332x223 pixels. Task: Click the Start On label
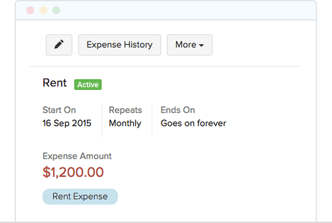(x=59, y=110)
